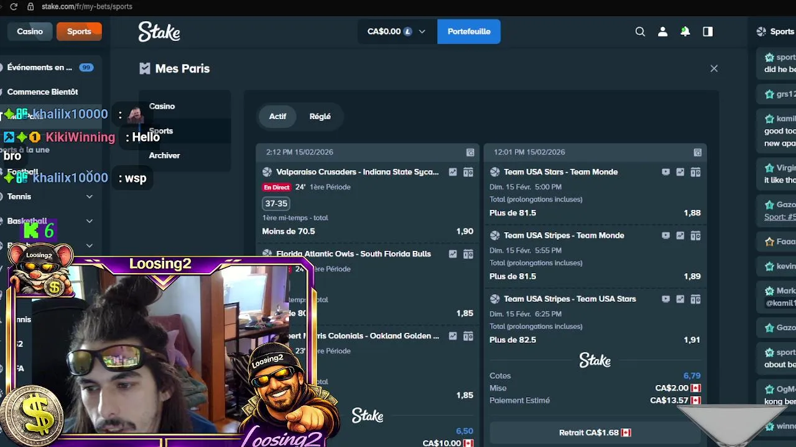Image resolution: width=796 pixels, height=447 pixels.
Task: Open the Valparaiso Crusaders - Indiana State match link
Action: [358, 172]
